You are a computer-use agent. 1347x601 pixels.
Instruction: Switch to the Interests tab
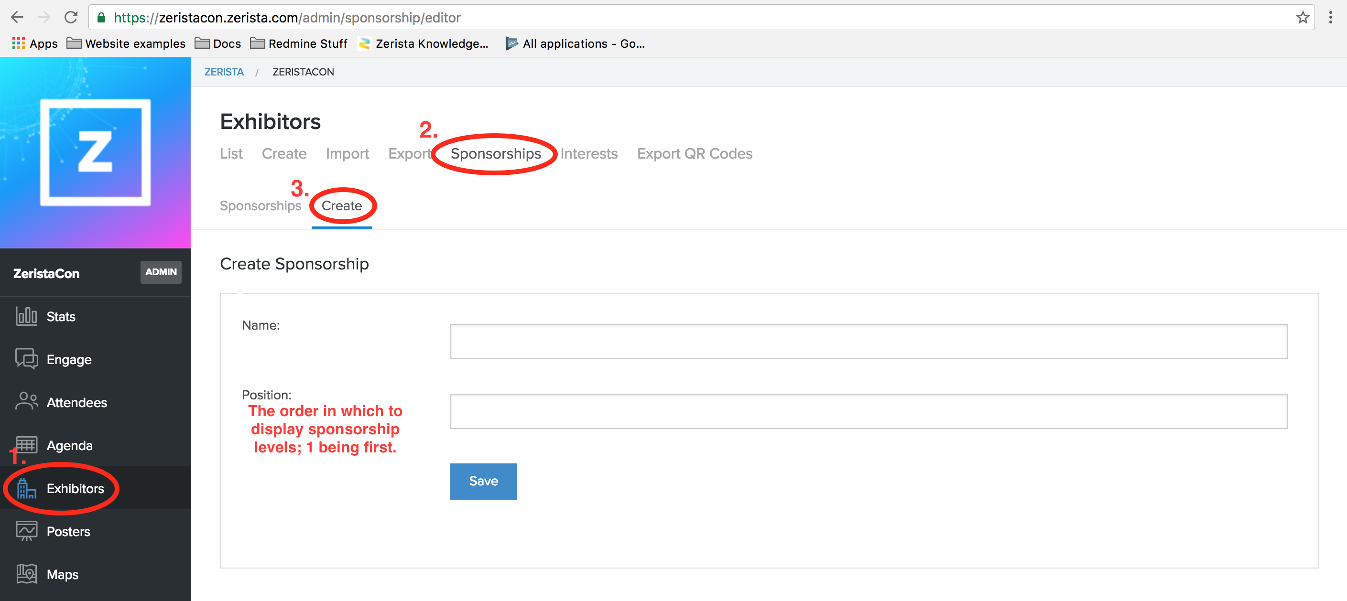589,154
